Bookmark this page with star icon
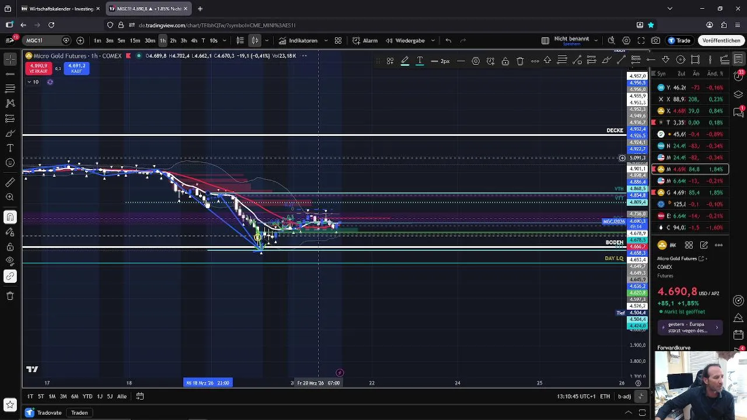This screenshot has height=420, width=747. 651,25
